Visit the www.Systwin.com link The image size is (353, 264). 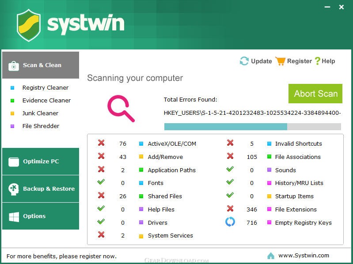coord(304,256)
